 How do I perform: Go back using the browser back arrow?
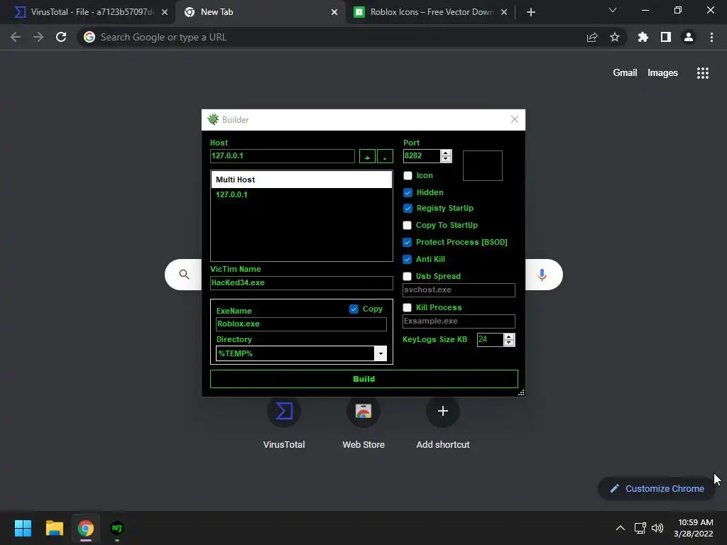[16, 37]
